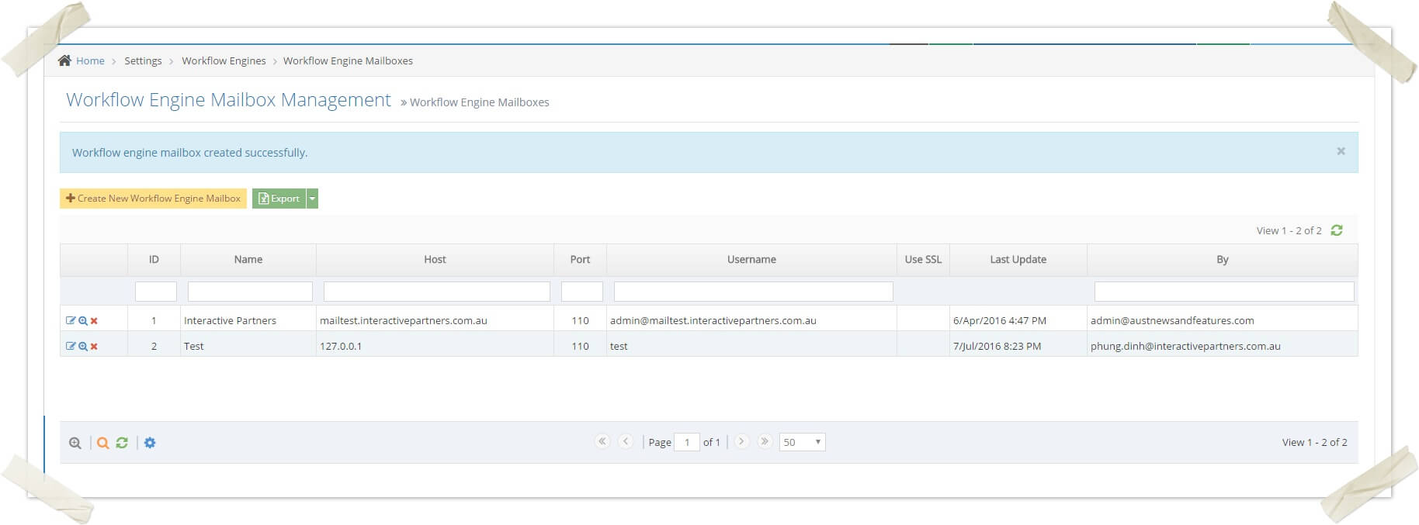Focus the Host filter field

click(437, 292)
